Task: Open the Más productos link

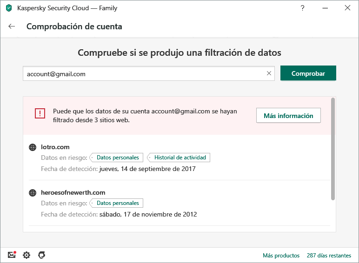Action: (281, 256)
